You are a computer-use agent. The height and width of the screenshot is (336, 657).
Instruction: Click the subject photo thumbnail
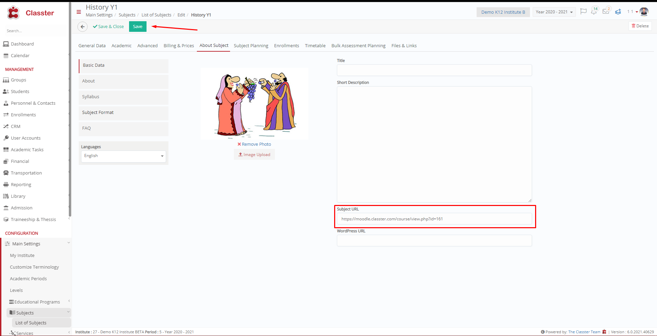point(254,103)
